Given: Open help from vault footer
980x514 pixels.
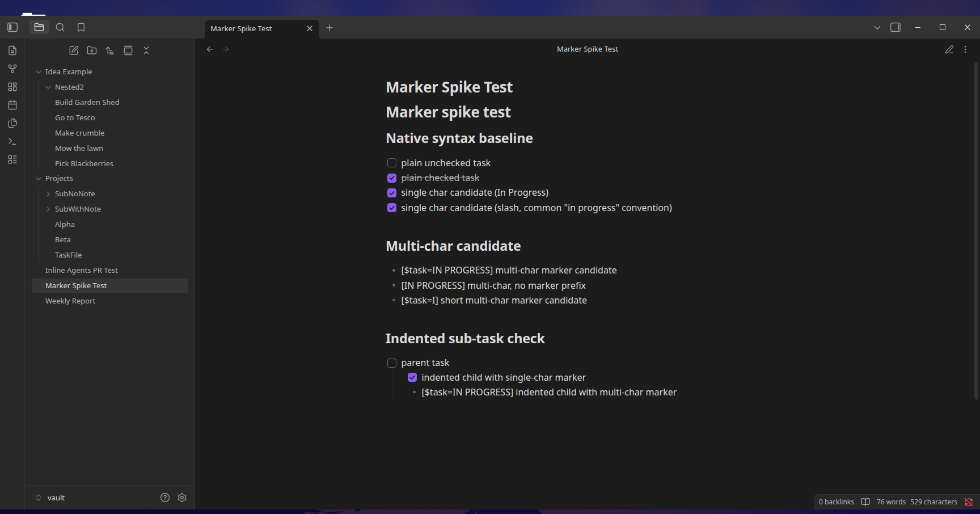Looking at the screenshot, I should coord(165,498).
